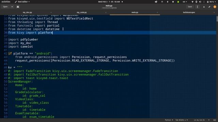Image resolution: width=218 pixels, height=122 pixels.
Task: Open the Ln, Col position dropdown arrow
Action: point(209,120)
